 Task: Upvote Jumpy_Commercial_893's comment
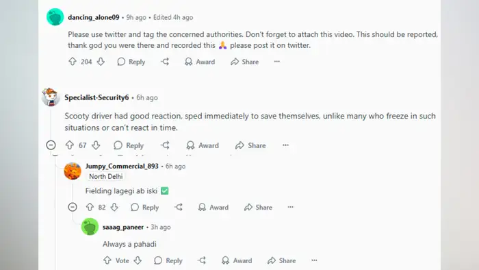pyautogui.click(x=90, y=207)
